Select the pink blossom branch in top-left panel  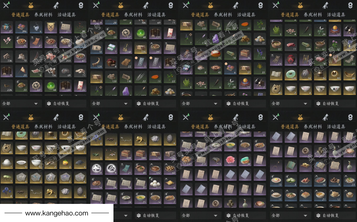[6, 42]
